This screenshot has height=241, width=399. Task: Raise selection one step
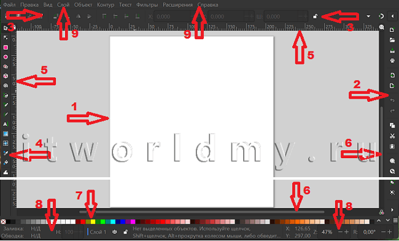point(115,17)
